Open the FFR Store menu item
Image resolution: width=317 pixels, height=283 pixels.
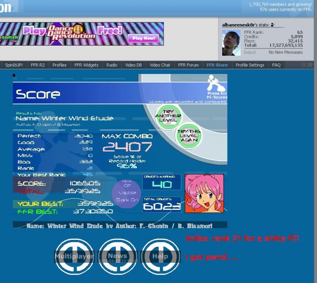(217, 65)
